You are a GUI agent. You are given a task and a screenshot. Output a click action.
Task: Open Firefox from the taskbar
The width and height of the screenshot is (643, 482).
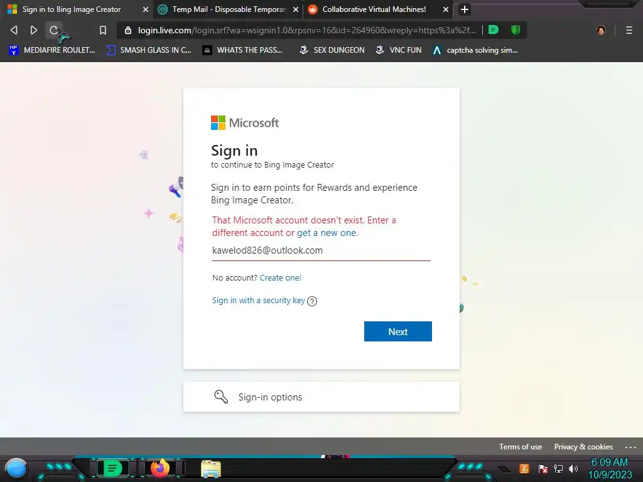[x=160, y=468]
